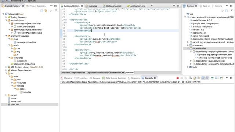
Task: Click Collapse All icon in Outline toolbar
Action: (x=227, y=11)
